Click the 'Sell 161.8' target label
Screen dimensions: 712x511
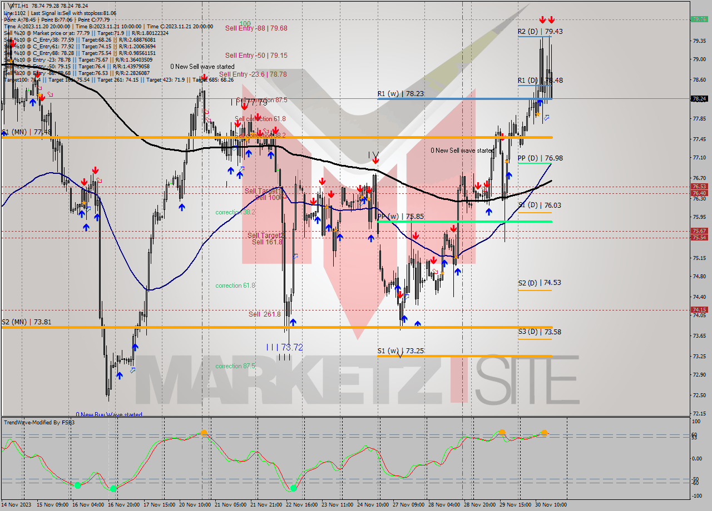click(x=268, y=242)
